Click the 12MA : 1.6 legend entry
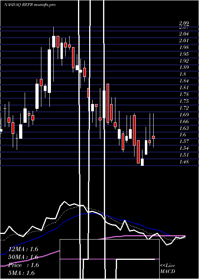 pyautogui.click(x=23, y=249)
